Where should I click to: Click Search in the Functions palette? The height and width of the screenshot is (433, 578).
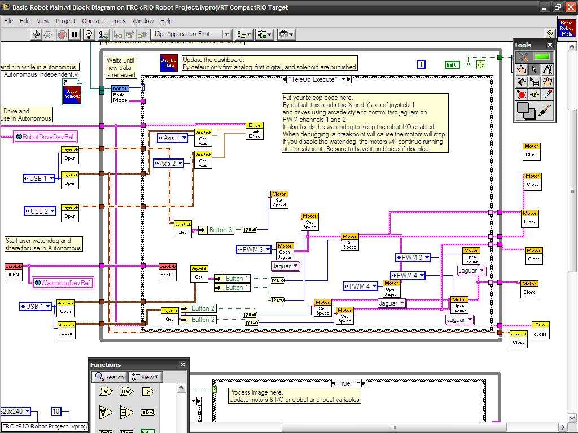click(x=110, y=377)
